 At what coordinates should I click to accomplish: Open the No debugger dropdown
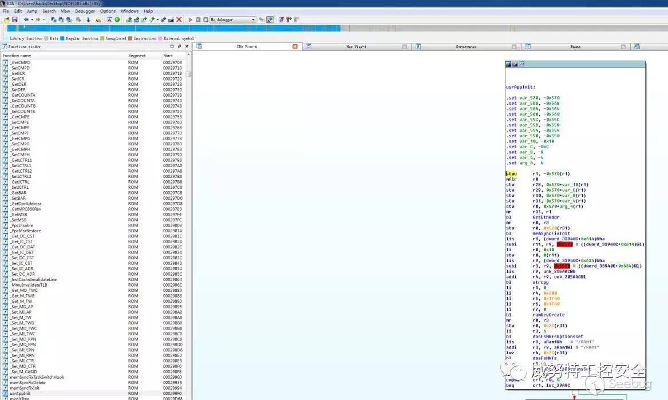tap(253, 19)
